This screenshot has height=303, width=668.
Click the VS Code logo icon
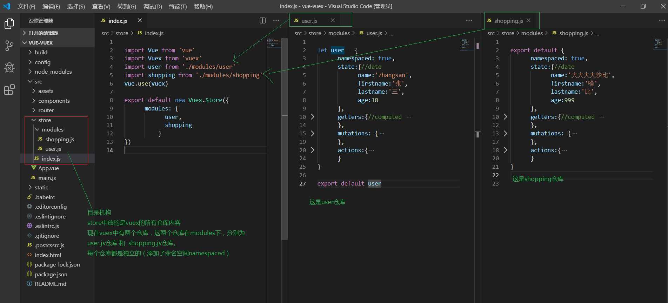click(x=7, y=6)
